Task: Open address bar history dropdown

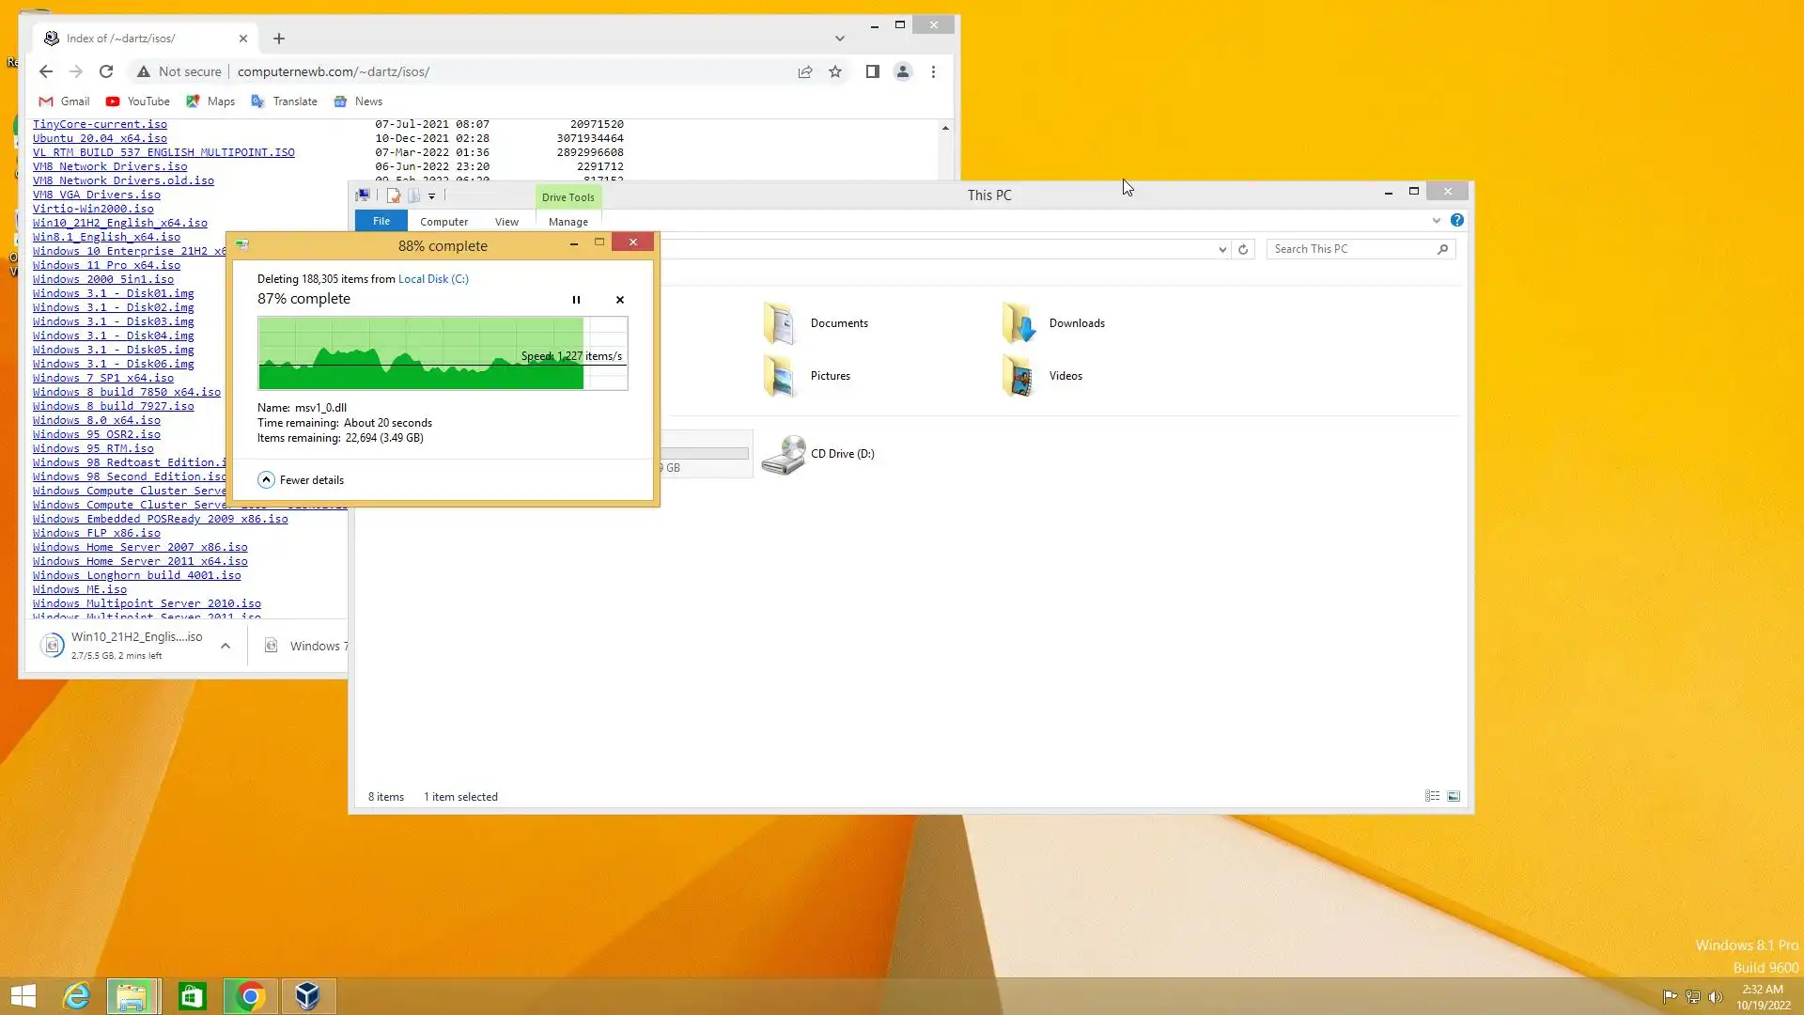Action: 1221,249
